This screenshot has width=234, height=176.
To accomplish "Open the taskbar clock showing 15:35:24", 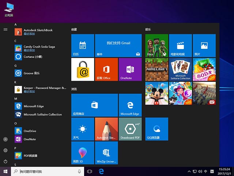I will 224,171.
